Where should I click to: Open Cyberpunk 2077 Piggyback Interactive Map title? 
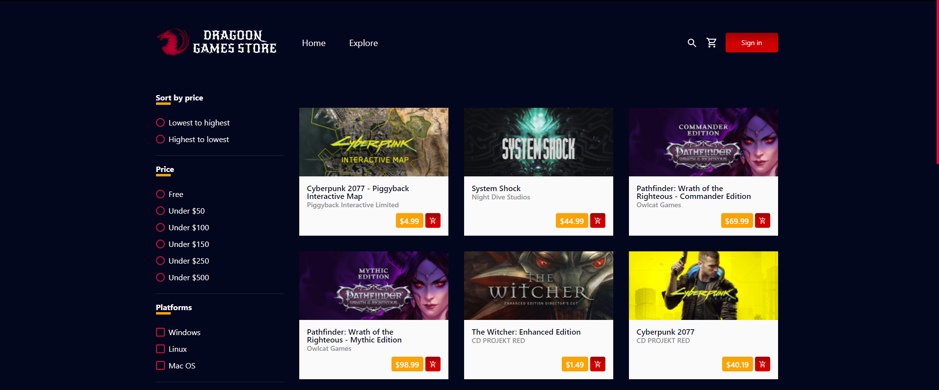pyautogui.click(x=358, y=192)
